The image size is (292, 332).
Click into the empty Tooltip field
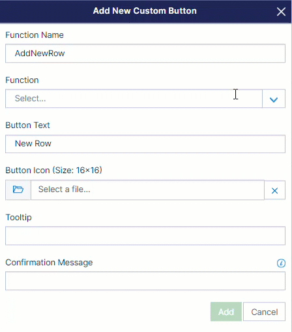[145, 236]
